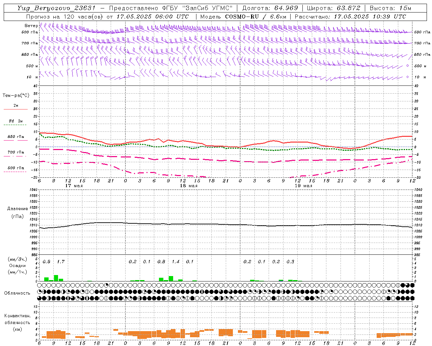The height and width of the screenshot is (346, 432).
Task: Click the 'Высота: 15м' header entry
Action: [x=390, y=8]
